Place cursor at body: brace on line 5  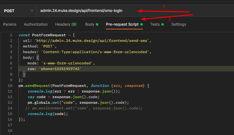[x=38, y=57]
